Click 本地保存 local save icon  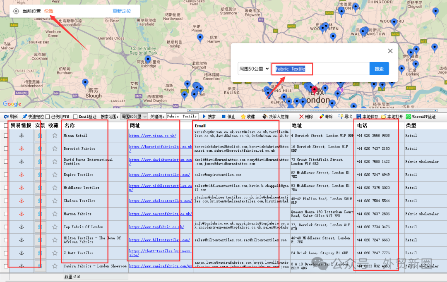[x=359, y=117]
